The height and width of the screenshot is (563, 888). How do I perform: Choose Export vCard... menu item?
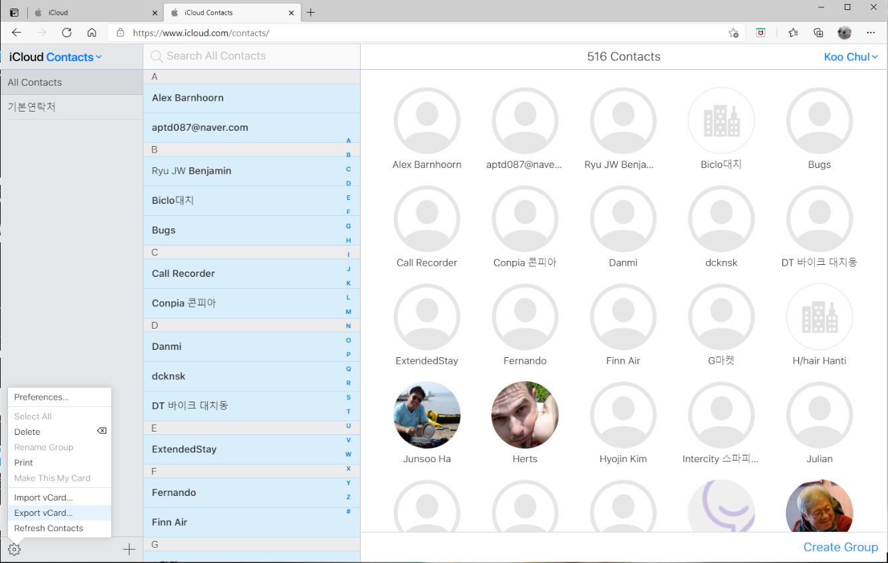point(59,513)
